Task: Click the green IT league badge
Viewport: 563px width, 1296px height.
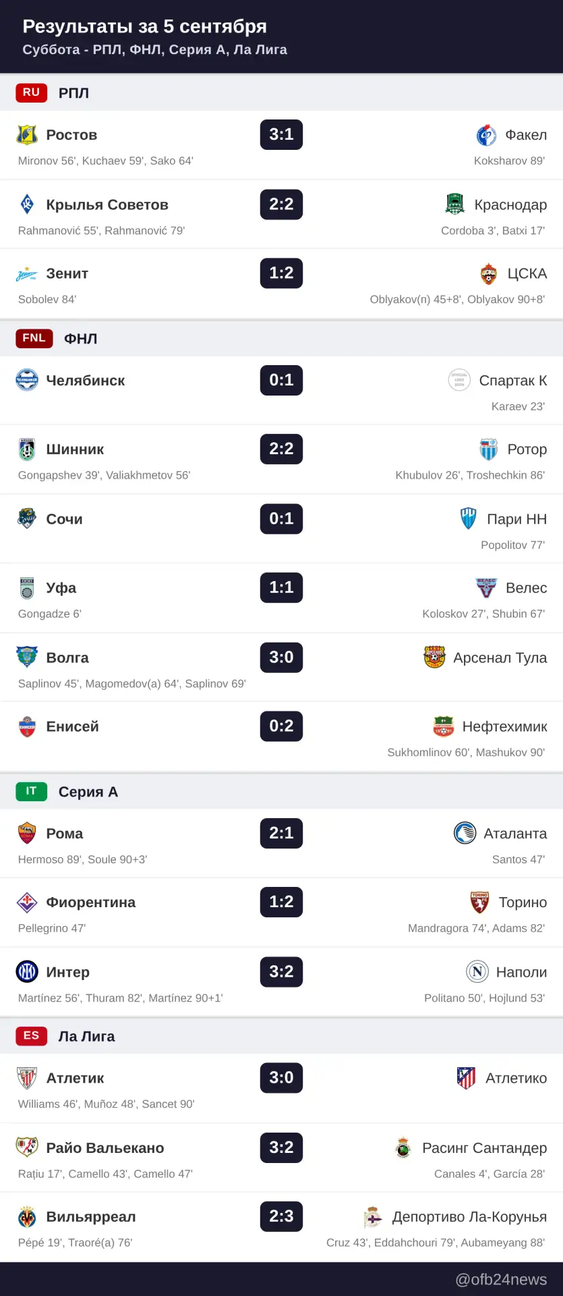Action: pyautogui.click(x=32, y=791)
